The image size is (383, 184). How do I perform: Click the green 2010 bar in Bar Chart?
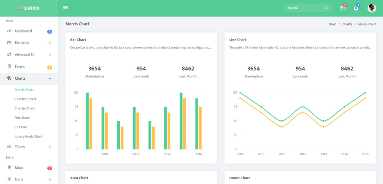point(103,128)
